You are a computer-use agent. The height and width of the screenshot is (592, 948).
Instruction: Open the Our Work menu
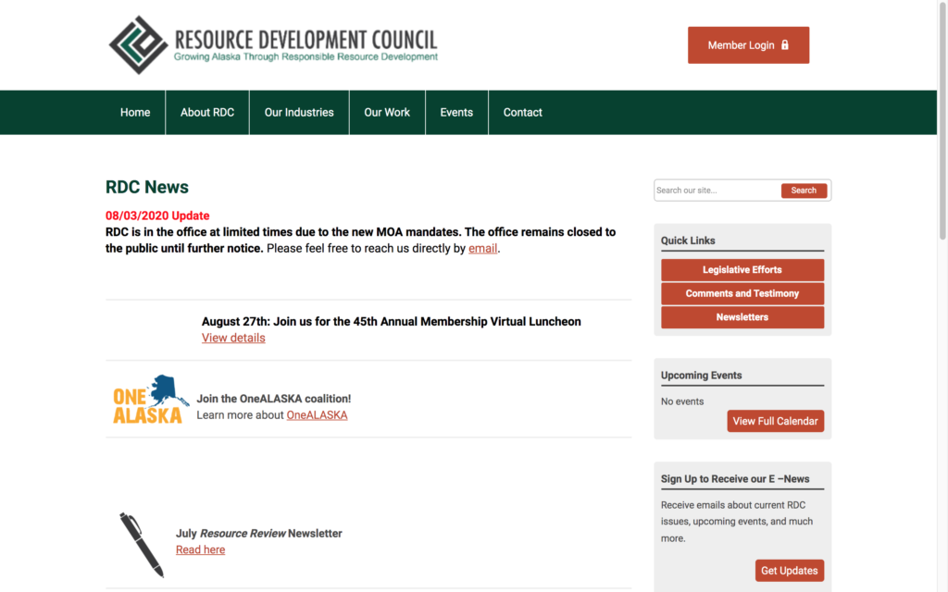(387, 113)
